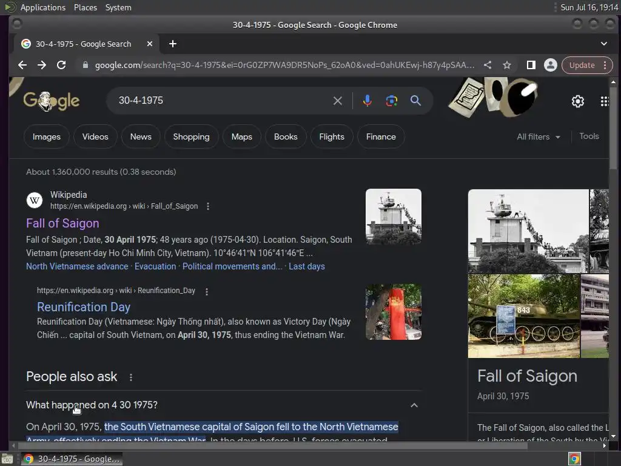Select Chrome window in taskbar
This screenshot has width=621, height=466.
click(x=72, y=459)
